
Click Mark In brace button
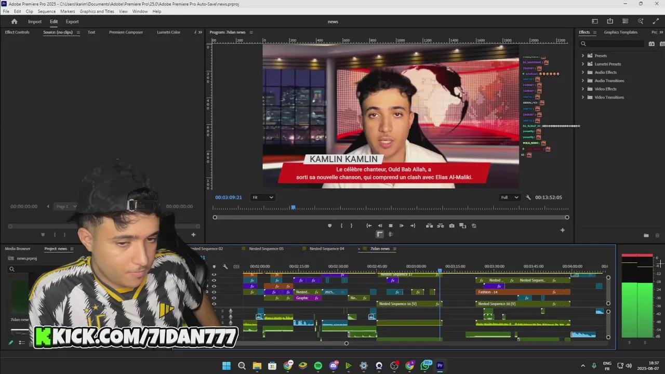341,225
